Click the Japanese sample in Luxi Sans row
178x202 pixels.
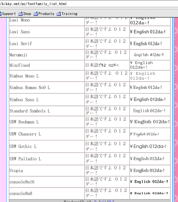click(106, 32)
